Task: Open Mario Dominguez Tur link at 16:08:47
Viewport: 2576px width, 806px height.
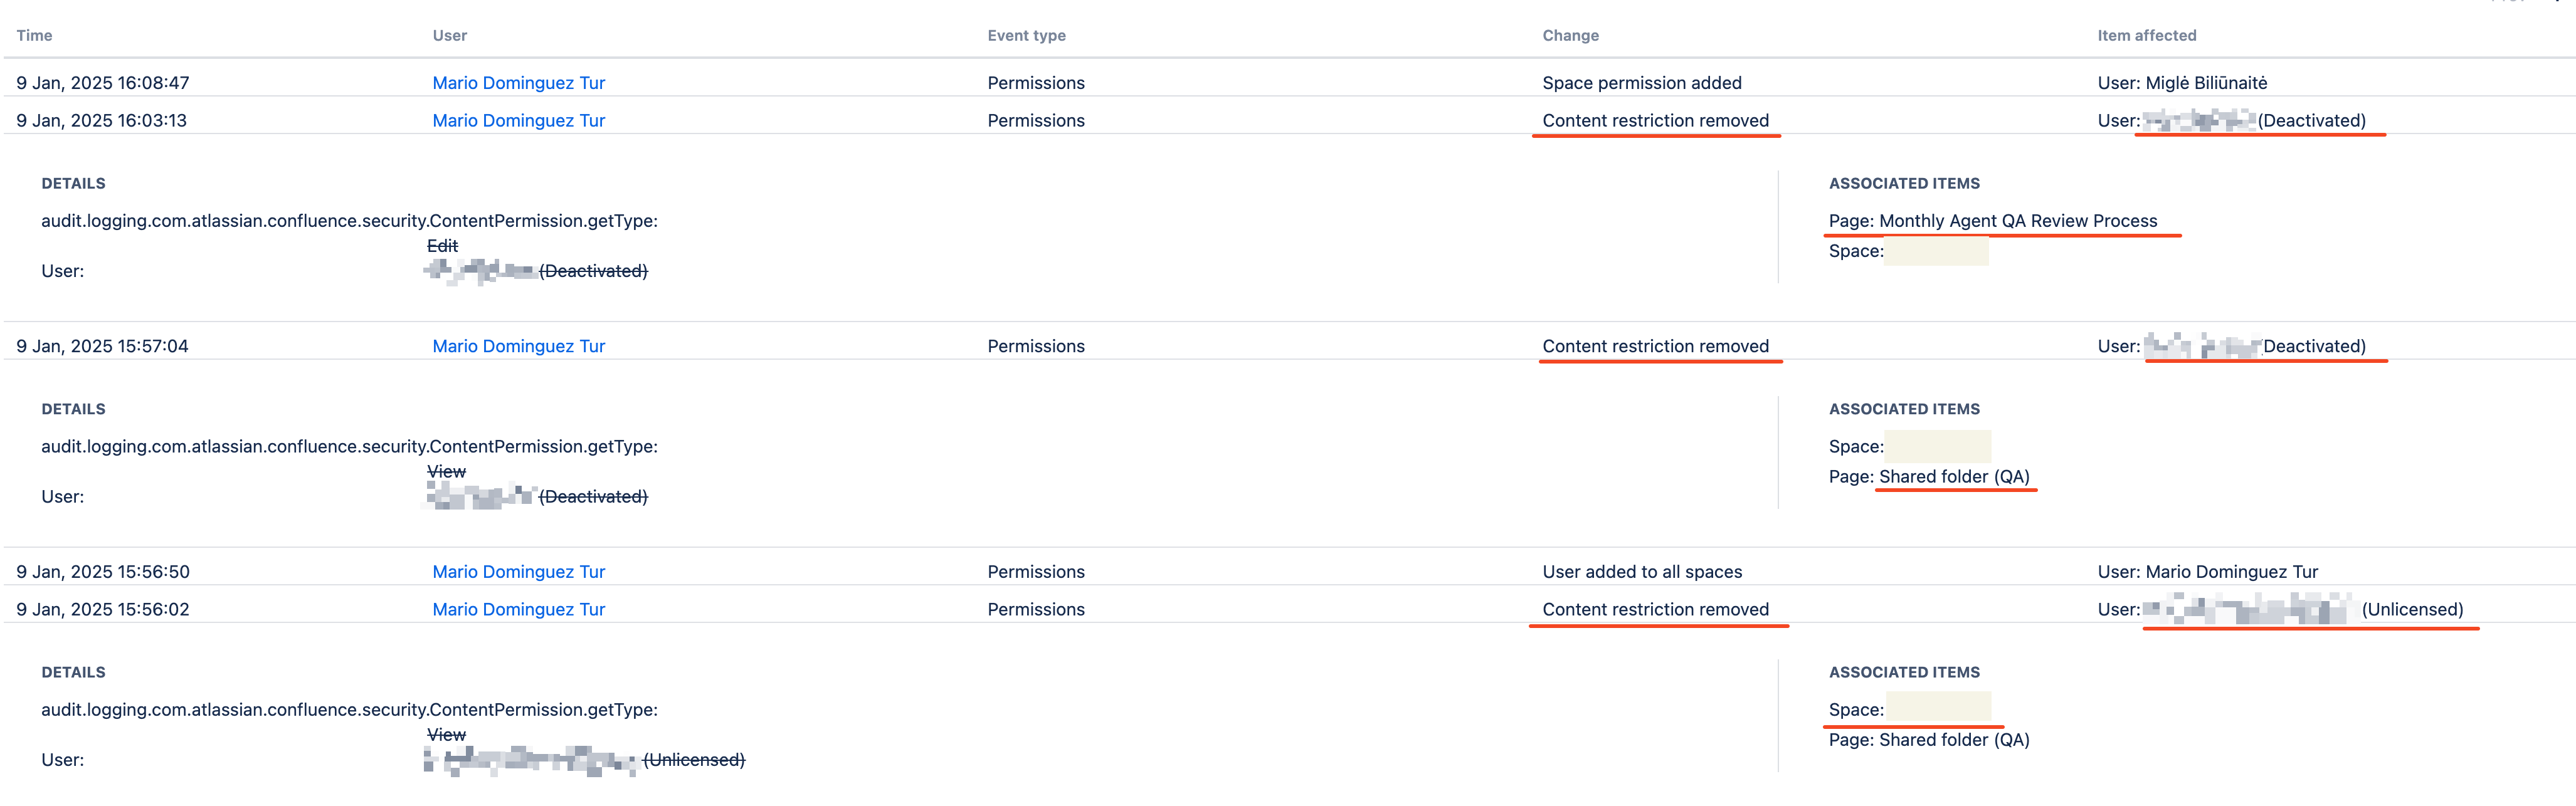Action: click(518, 83)
